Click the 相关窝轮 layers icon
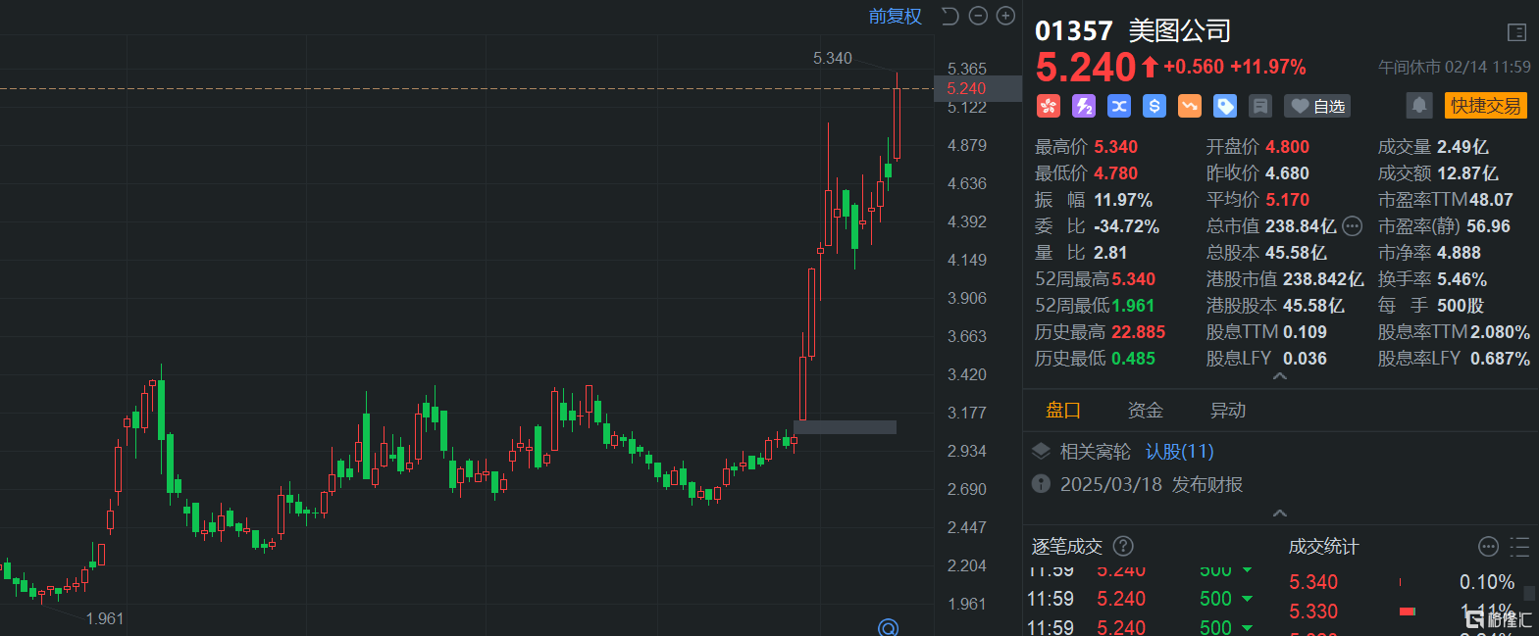The height and width of the screenshot is (636, 1539). tap(1041, 451)
